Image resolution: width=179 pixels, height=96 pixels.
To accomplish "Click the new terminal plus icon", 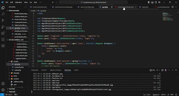I will (x=157, y=70).
